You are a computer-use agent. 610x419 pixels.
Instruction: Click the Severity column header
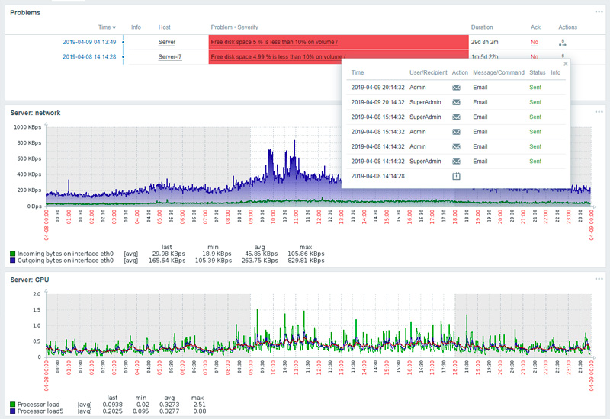click(x=249, y=27)
